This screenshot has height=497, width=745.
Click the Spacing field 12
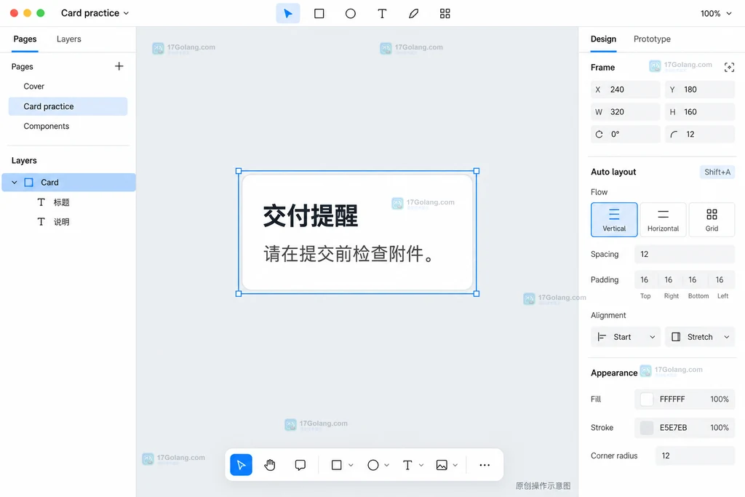pos(684,254)
